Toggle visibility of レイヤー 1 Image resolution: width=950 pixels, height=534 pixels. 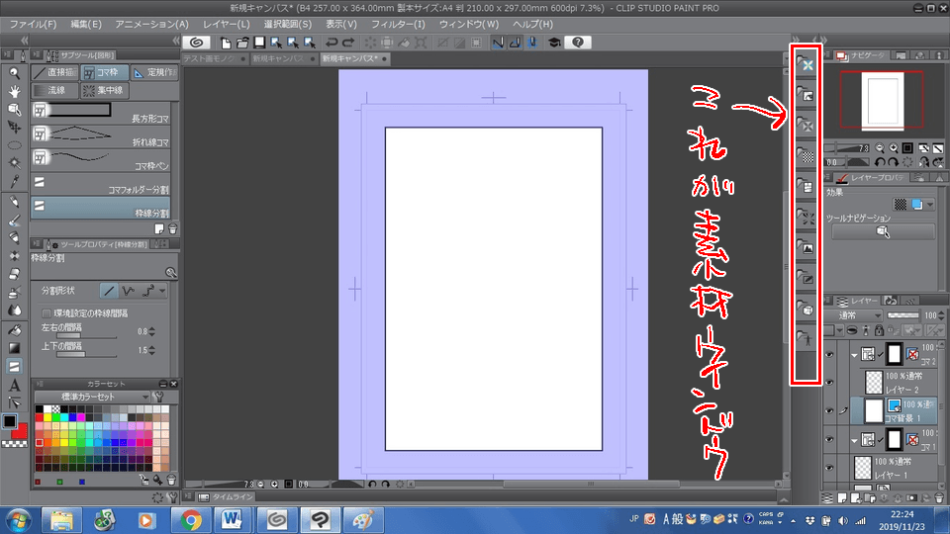point(829,468)
